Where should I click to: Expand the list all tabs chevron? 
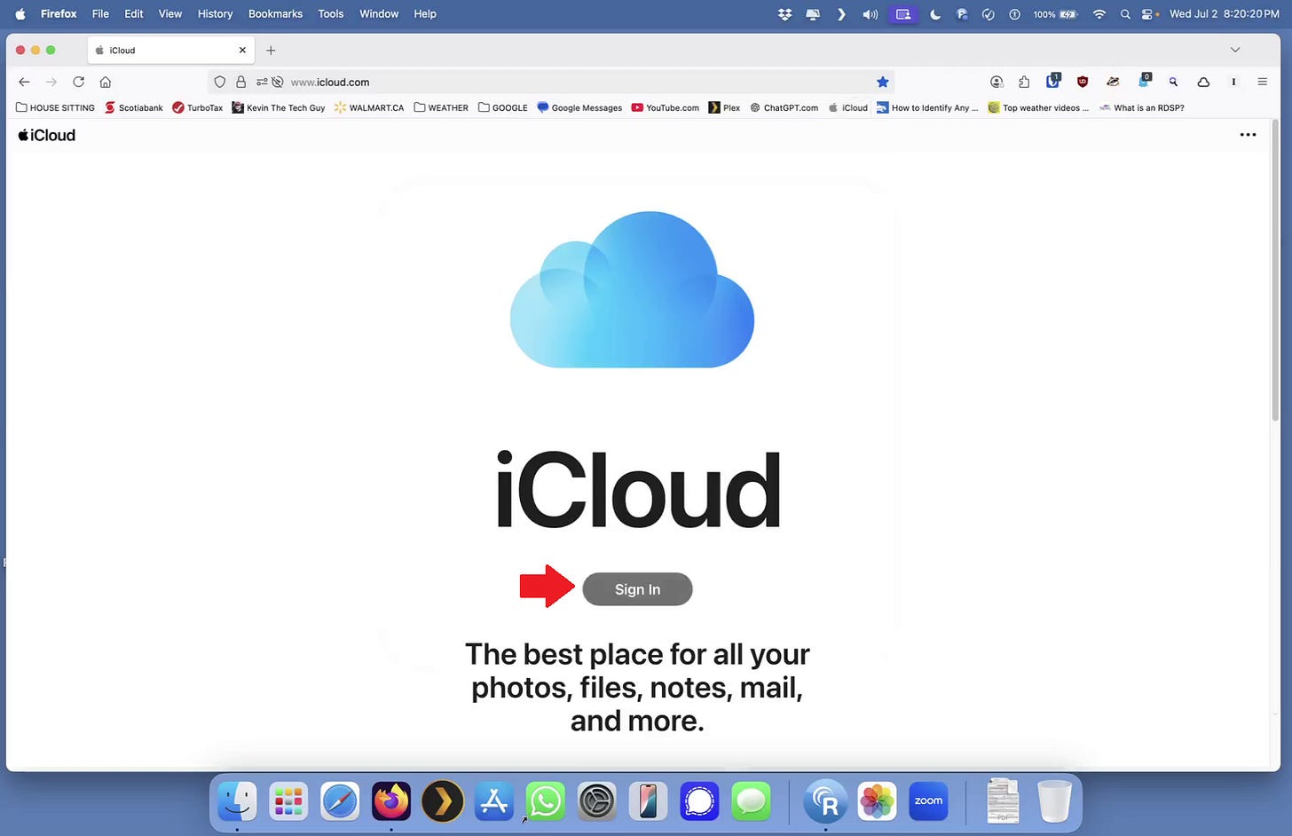[x=1234, y=51]
